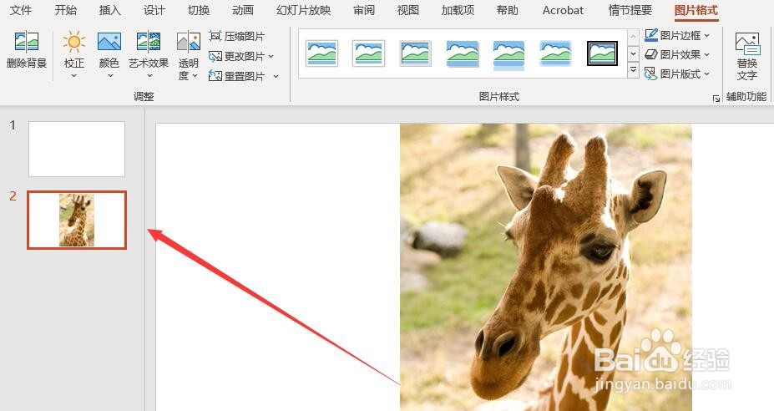Select the 图片格式 picture format tab

(x=696, y=10)
